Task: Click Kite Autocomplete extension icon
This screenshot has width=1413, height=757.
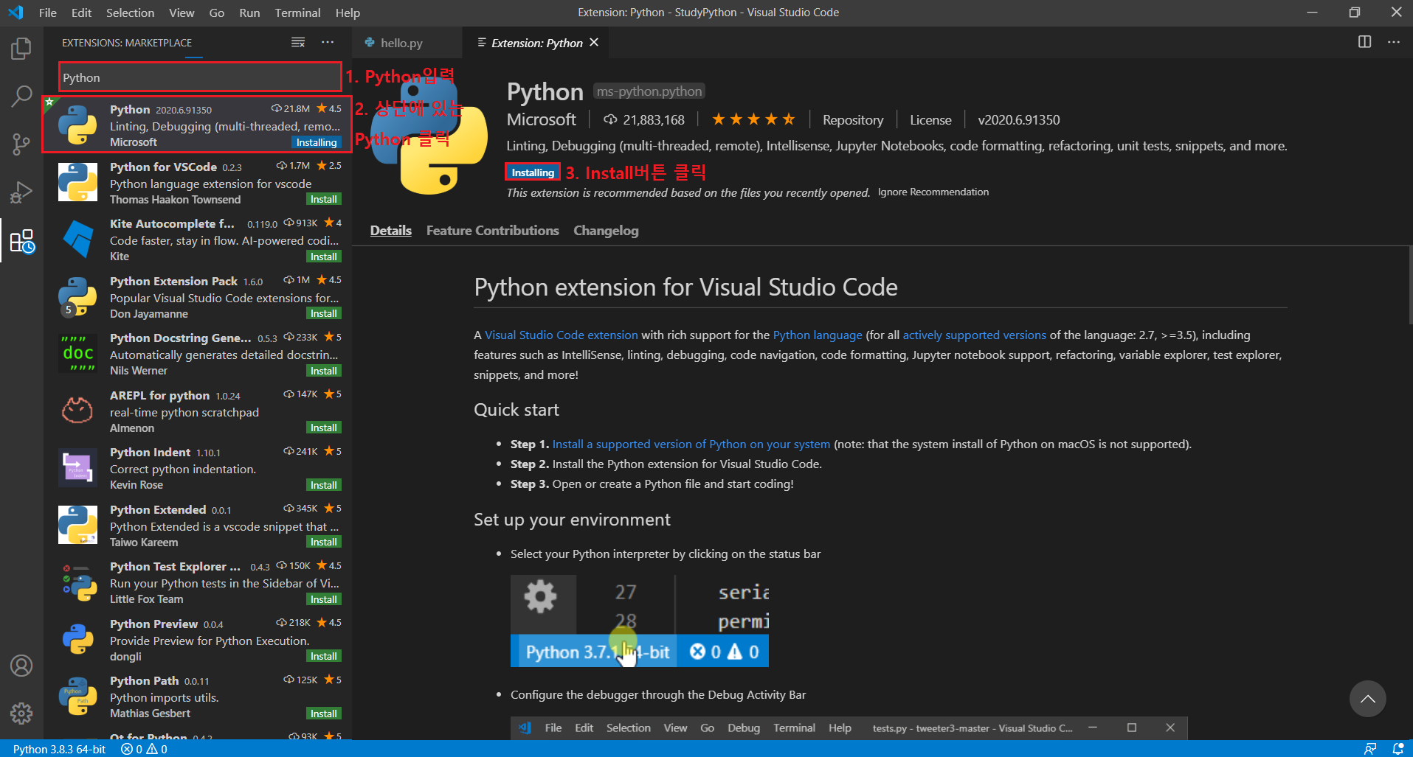Action: [x=77, y=239]
